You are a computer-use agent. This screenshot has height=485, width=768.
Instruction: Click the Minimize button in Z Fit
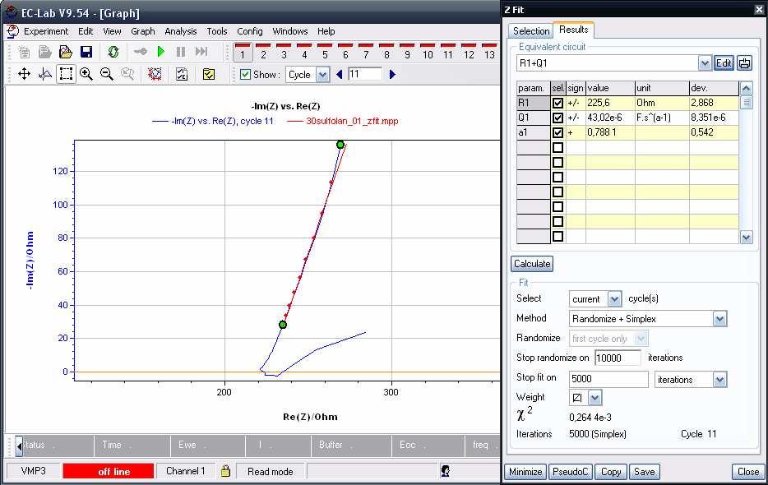coord(525,471)
